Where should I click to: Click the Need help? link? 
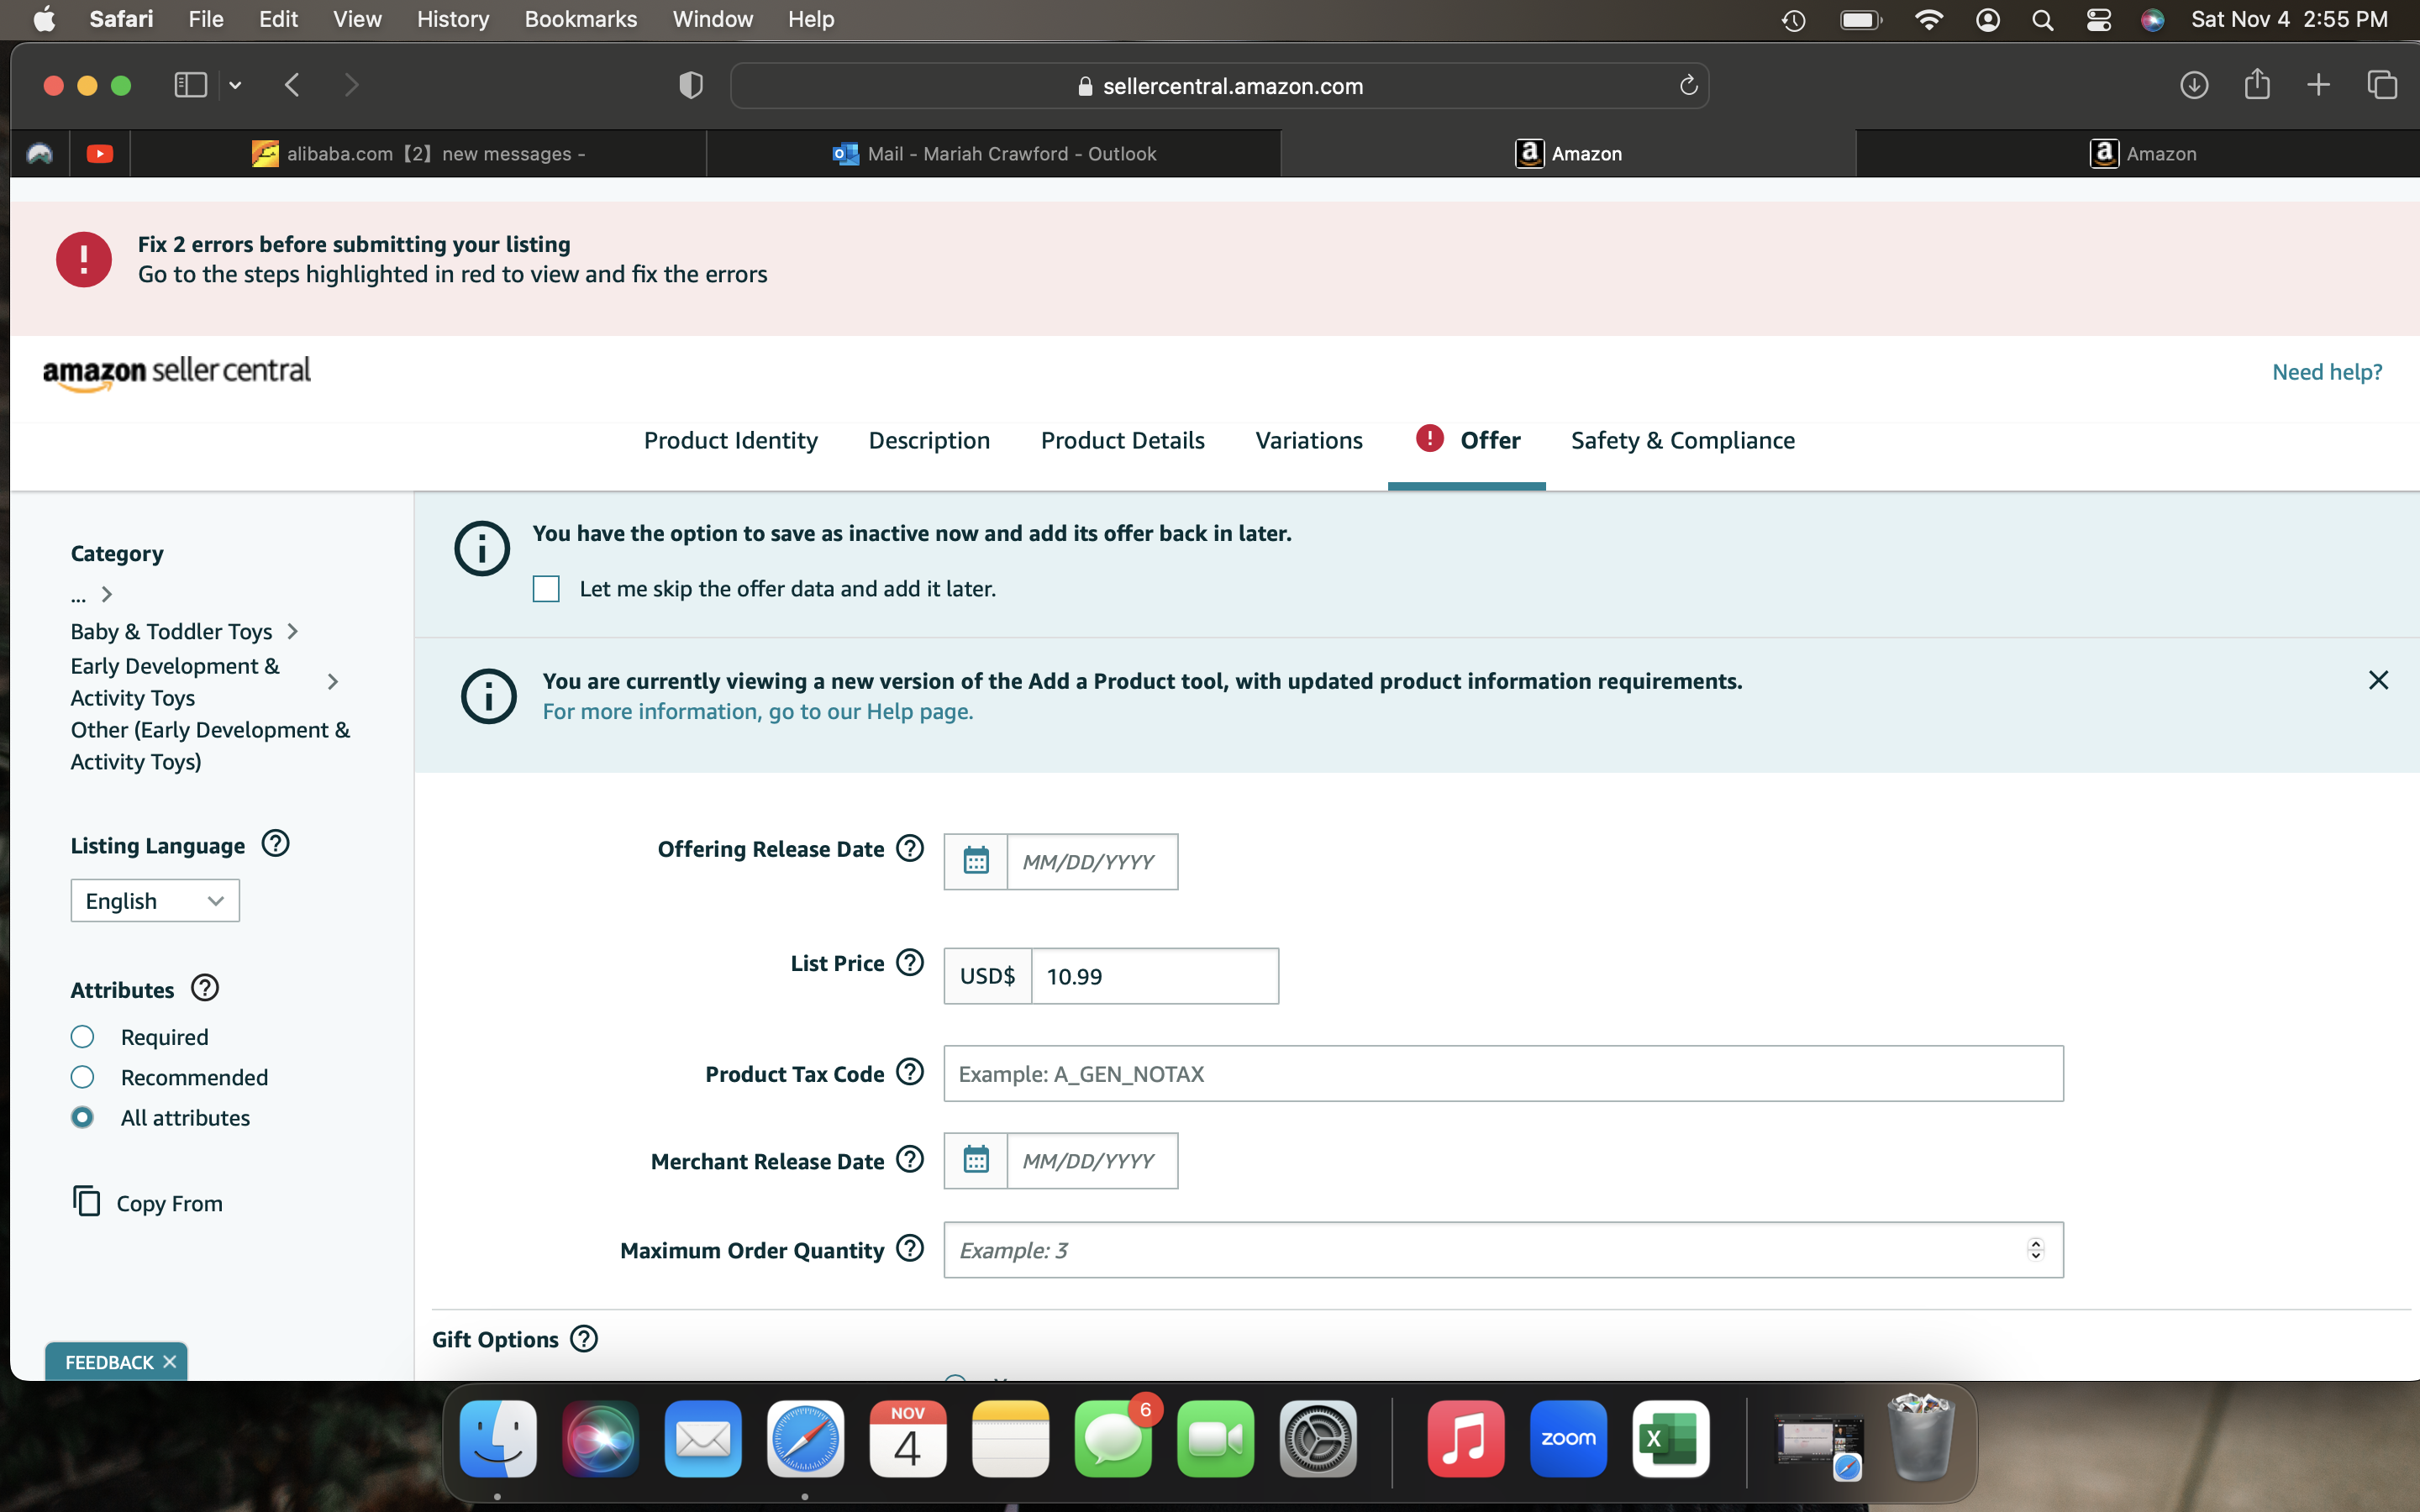[x=2327, y=371]
